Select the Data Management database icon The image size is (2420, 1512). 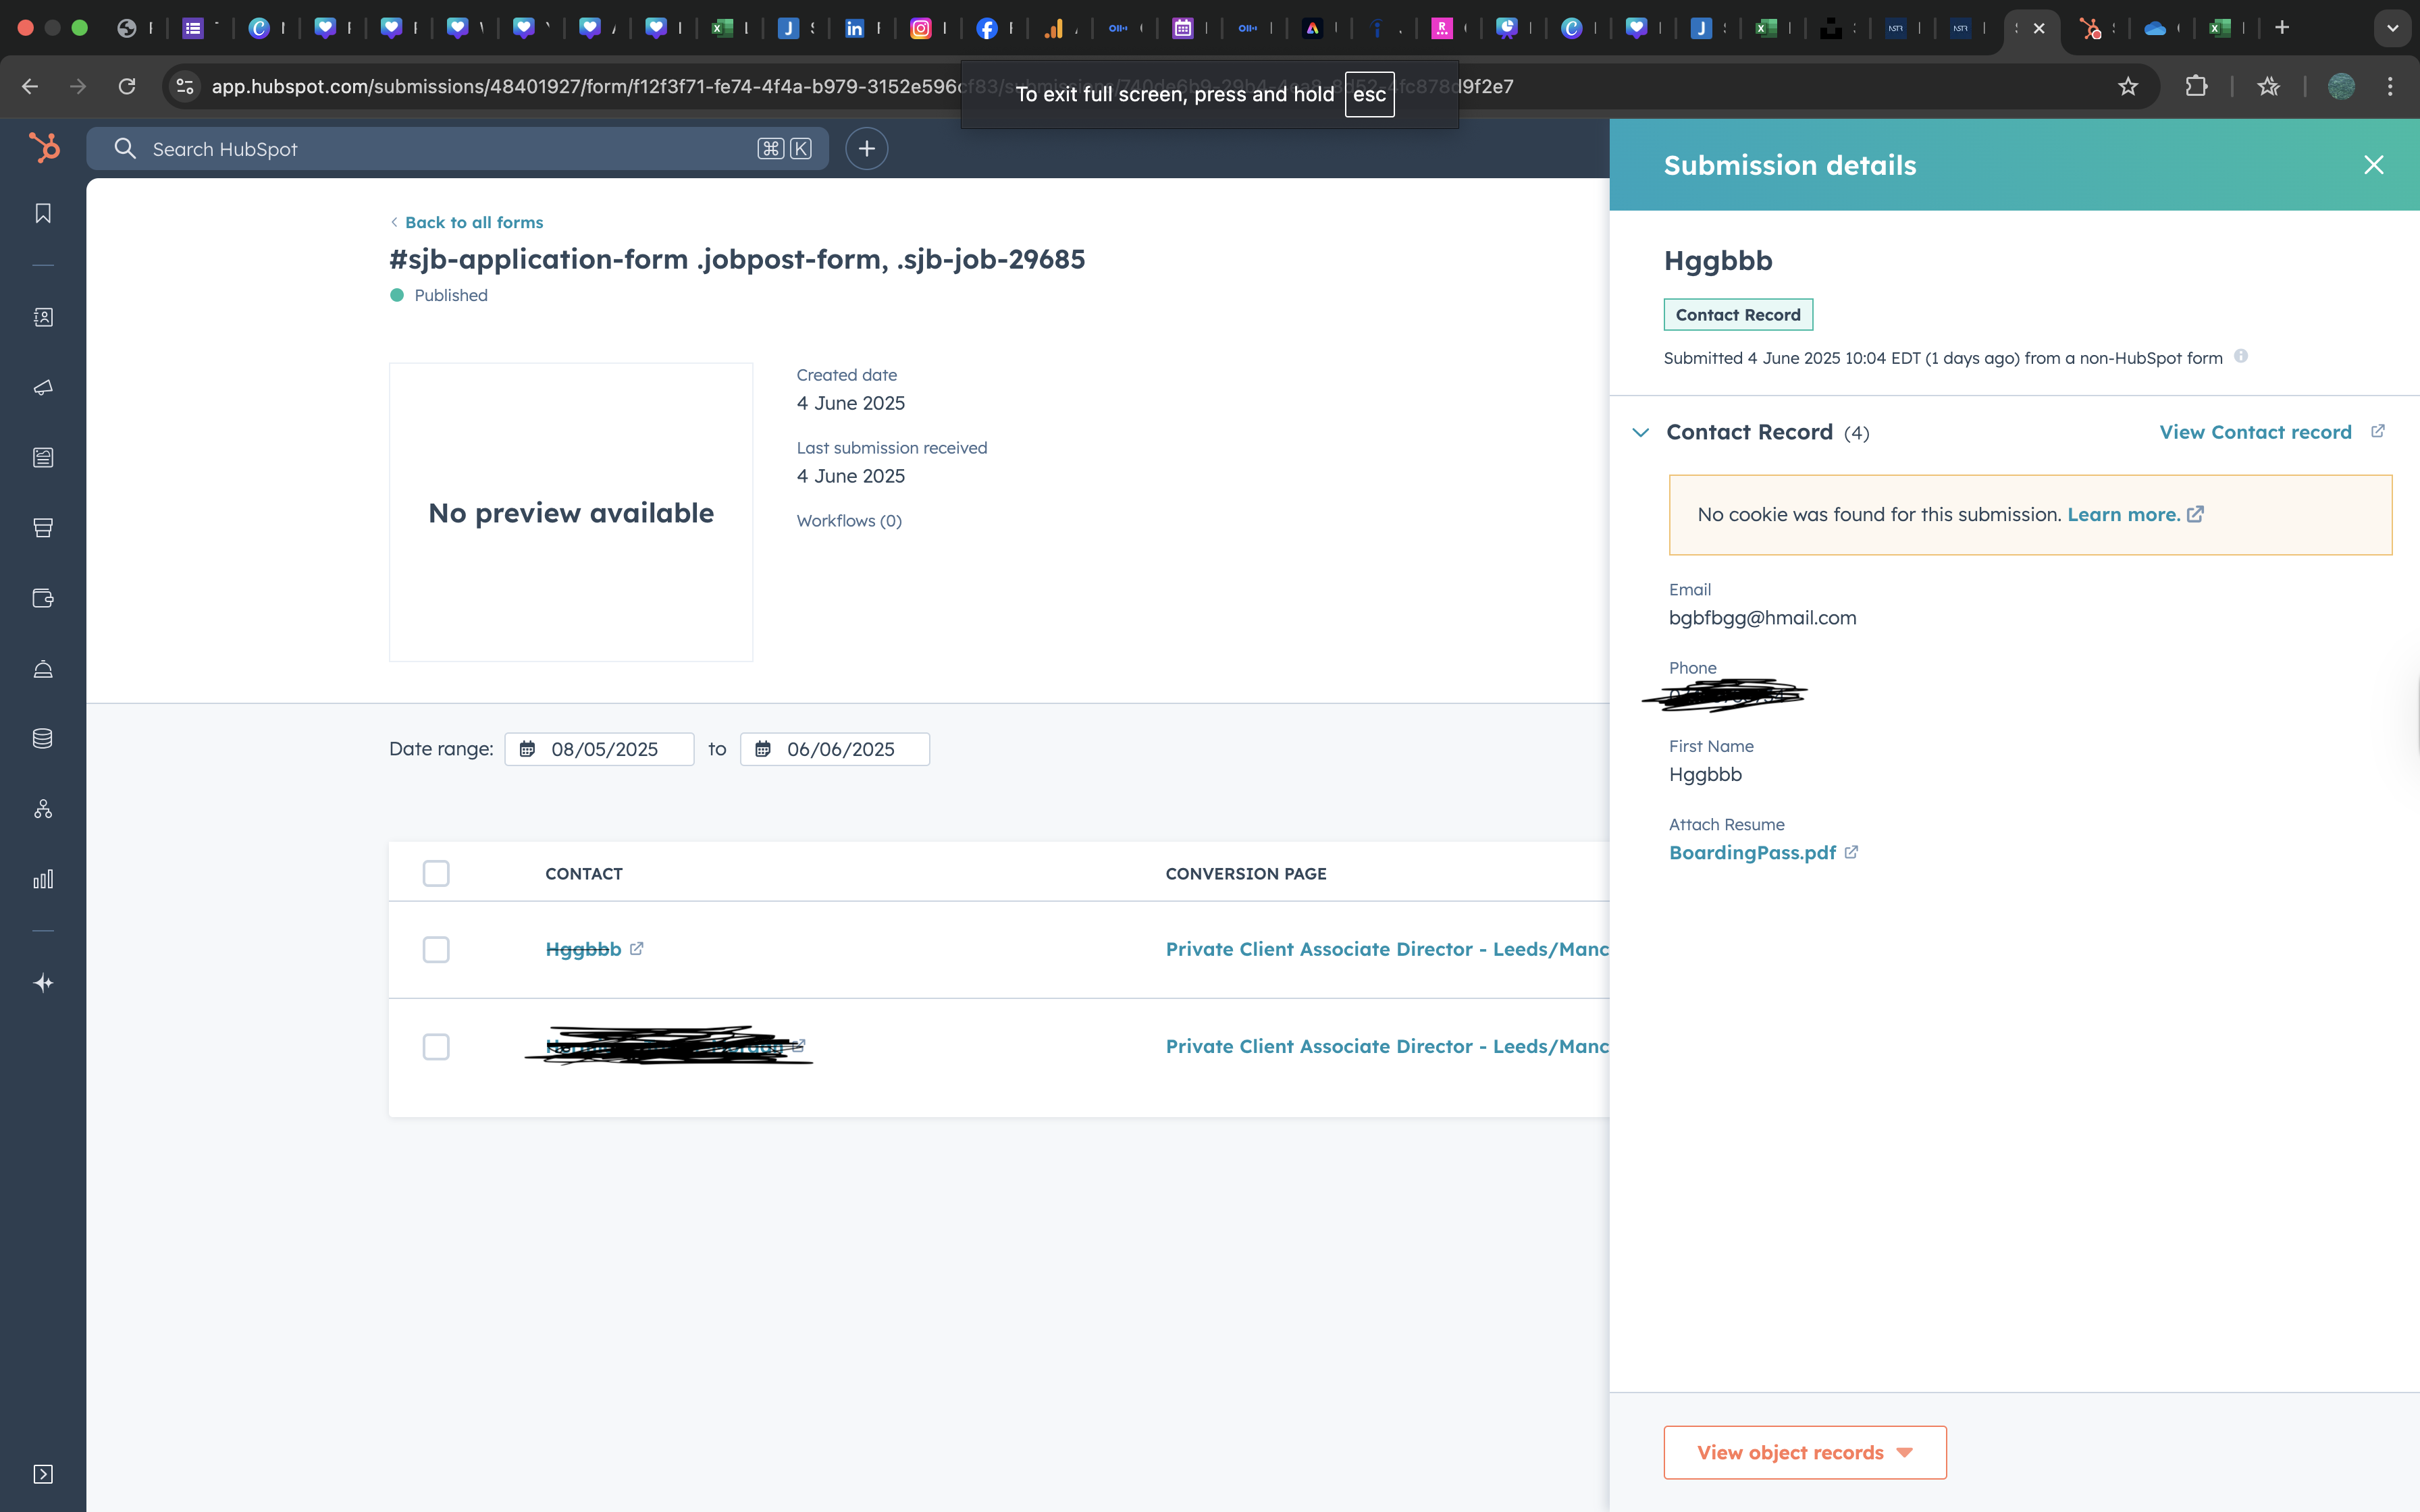tap(44, 738)
